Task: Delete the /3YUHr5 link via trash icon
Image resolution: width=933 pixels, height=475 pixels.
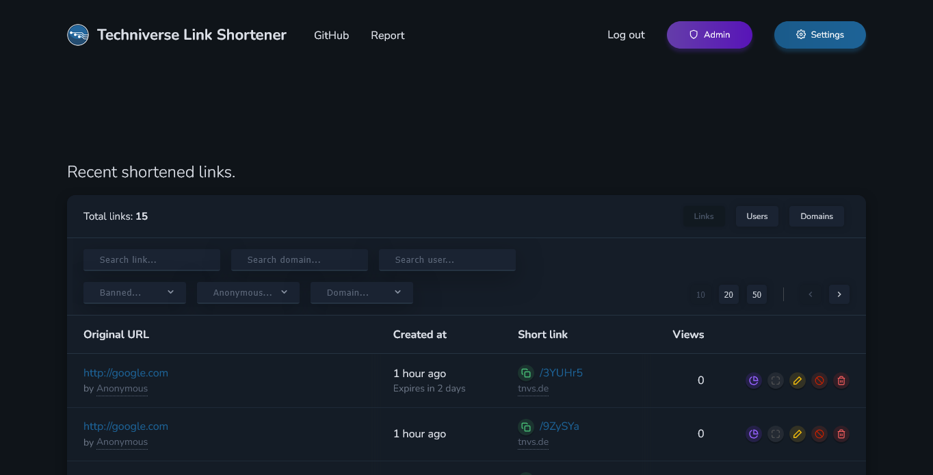Action: [x=841, y=381]
